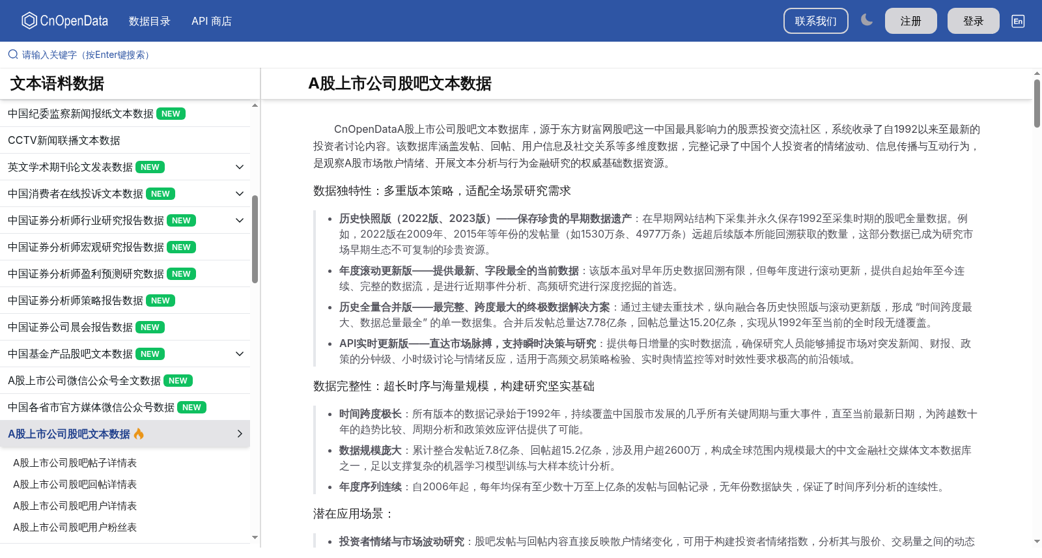1042x558 pixels.
Task: Click bold text 年度滚动更新版
Action: point(376,270)
